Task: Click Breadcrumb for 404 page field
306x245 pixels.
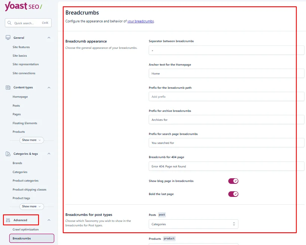Action: coord(226,166)
